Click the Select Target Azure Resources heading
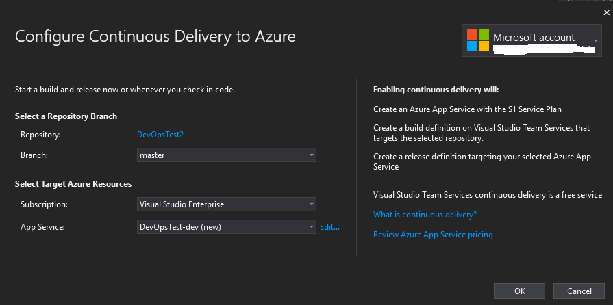Viewport: 613px width, 305px height. tap(73, 183)
